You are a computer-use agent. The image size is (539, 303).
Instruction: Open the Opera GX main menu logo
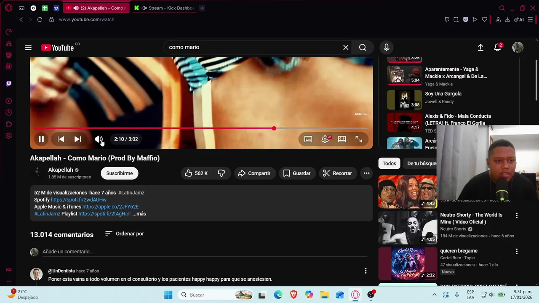tap(8, 8)
